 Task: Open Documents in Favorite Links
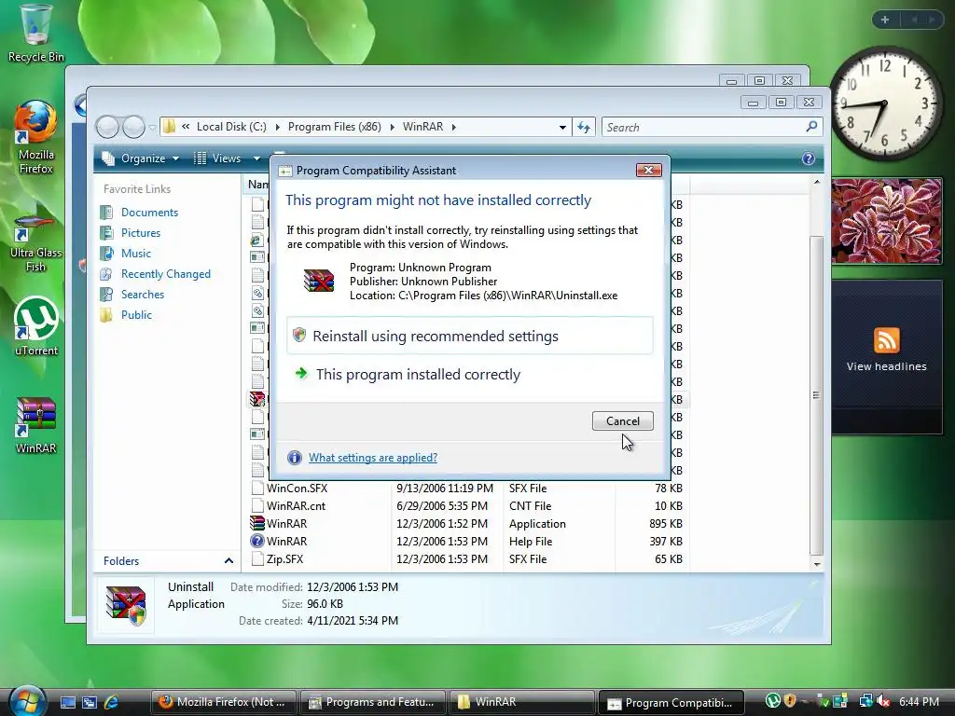[x=150, y=212]
